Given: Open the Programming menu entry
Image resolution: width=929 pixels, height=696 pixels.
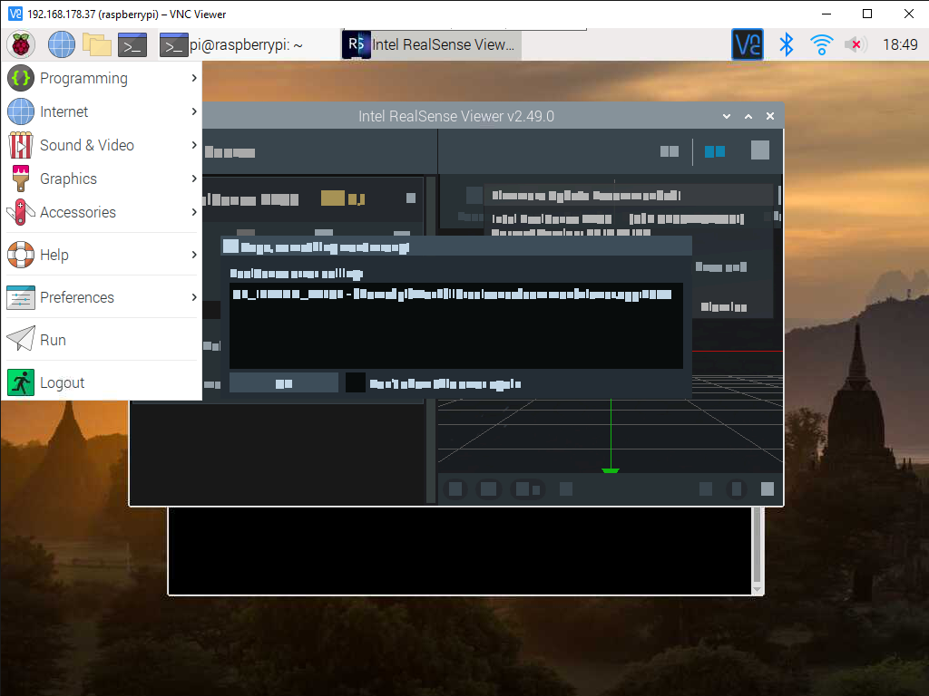Looking at the screenshot, I should 102,78.
